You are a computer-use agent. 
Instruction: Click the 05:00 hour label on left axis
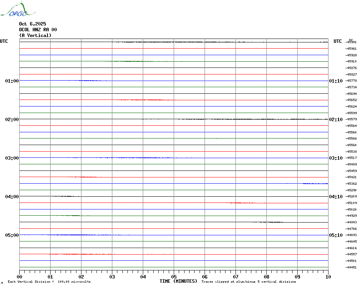pyautogui.click(x=12, y=235)
